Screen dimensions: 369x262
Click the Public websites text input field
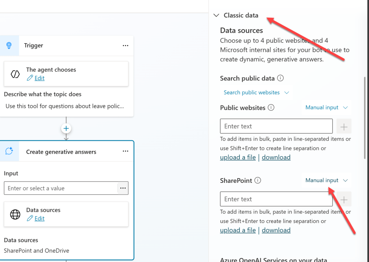[276, 126]
